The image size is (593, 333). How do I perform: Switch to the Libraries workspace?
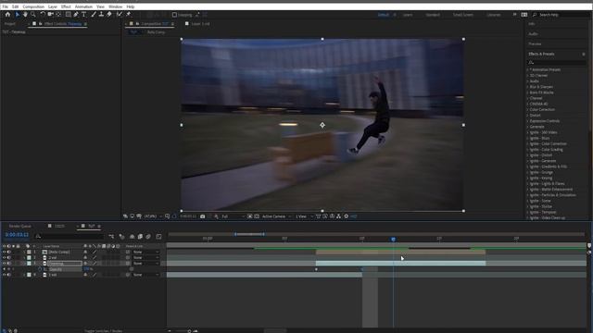click(494, 15)
